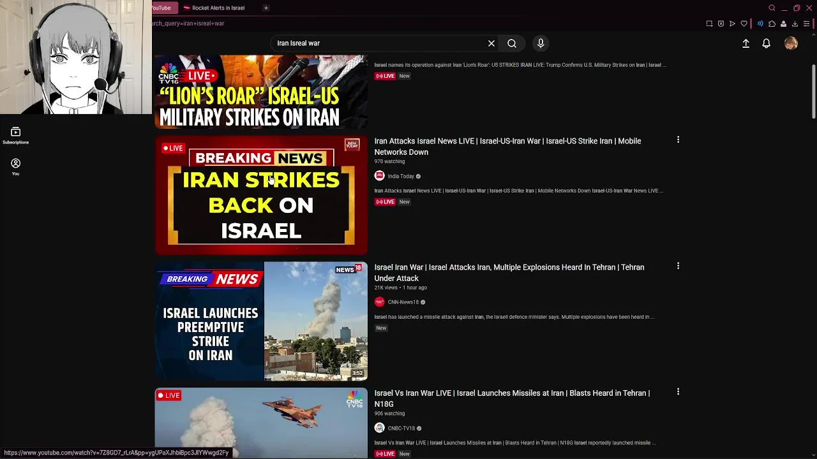Open 'Israel Iran War | Israel Attacks Iran' title
The image size is (817, 459).
point(509,273)
